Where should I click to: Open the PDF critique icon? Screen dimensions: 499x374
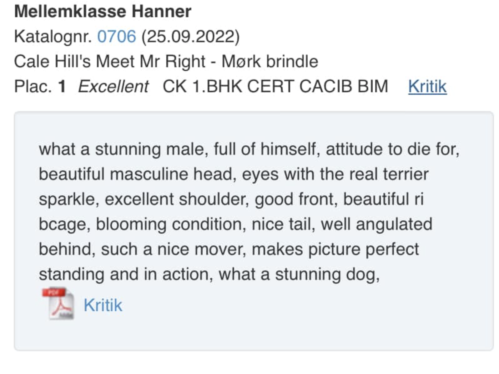pyautogui.click(x=58, y=304)
